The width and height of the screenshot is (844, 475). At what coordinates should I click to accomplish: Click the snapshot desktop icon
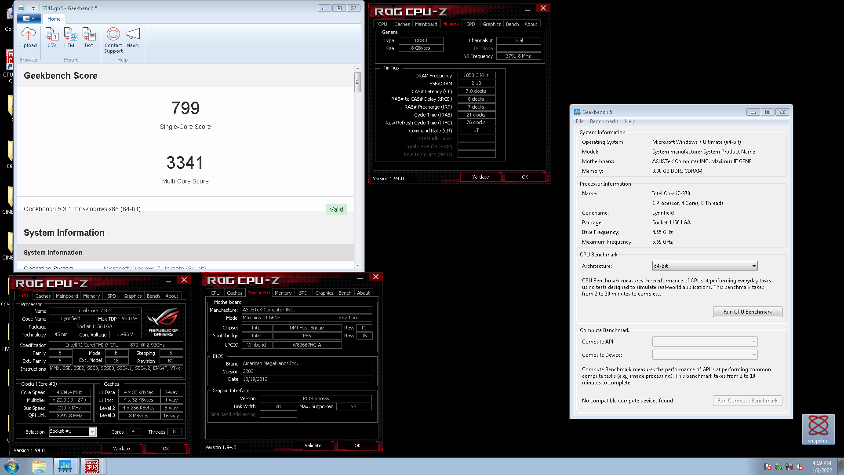tap(818, 429)
